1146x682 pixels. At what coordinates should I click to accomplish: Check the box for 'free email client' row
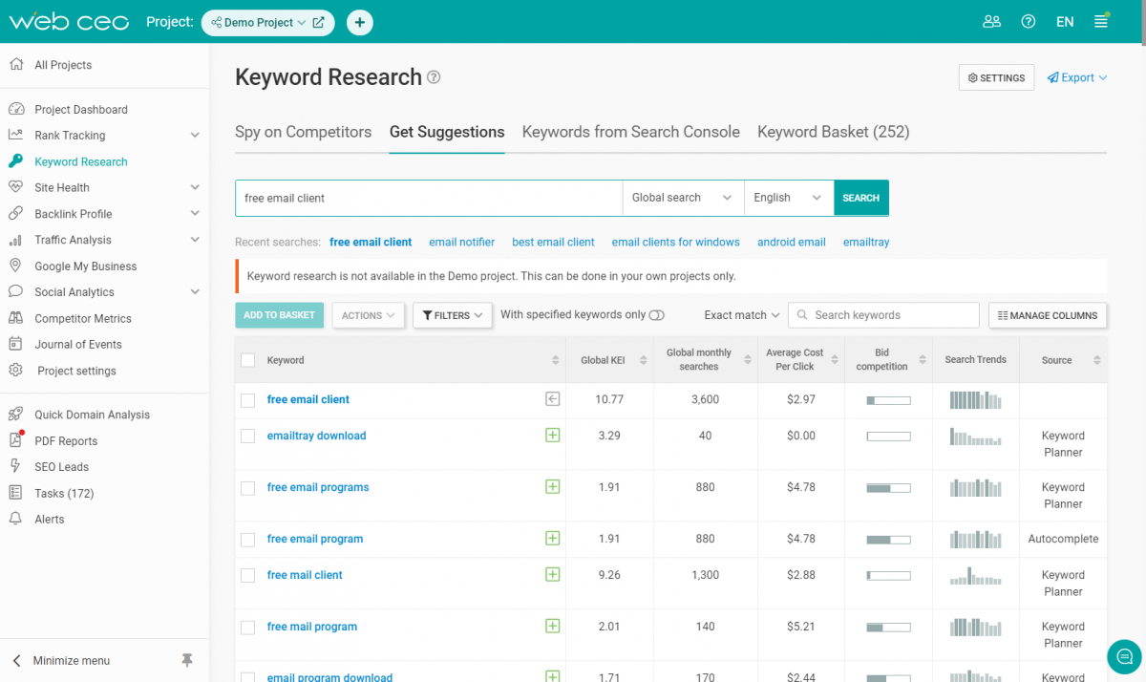click(x=248, y=400)
